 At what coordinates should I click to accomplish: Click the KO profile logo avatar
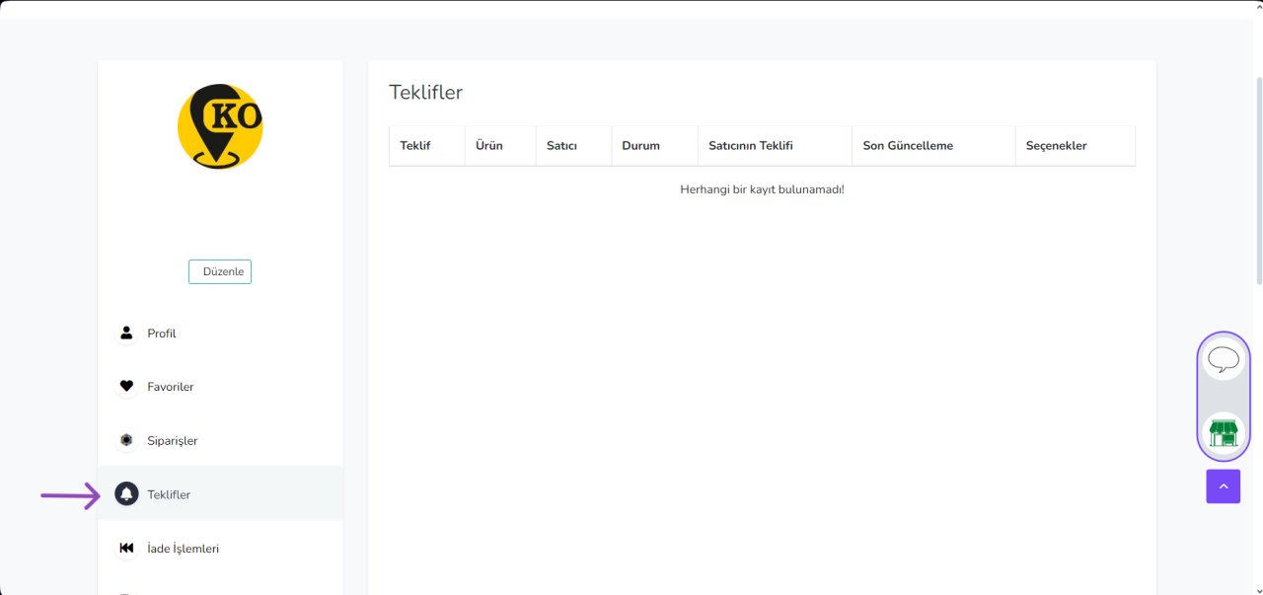tap(220, 126)
